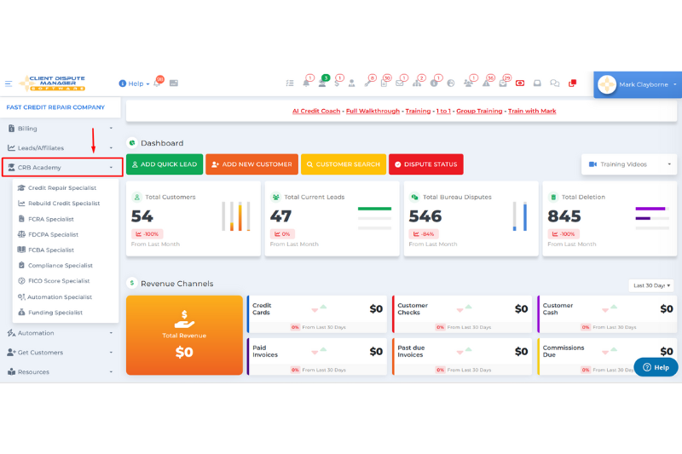Open the Training link in banner
The width and height of the screenshot is (682, 454).
point(418,112)
